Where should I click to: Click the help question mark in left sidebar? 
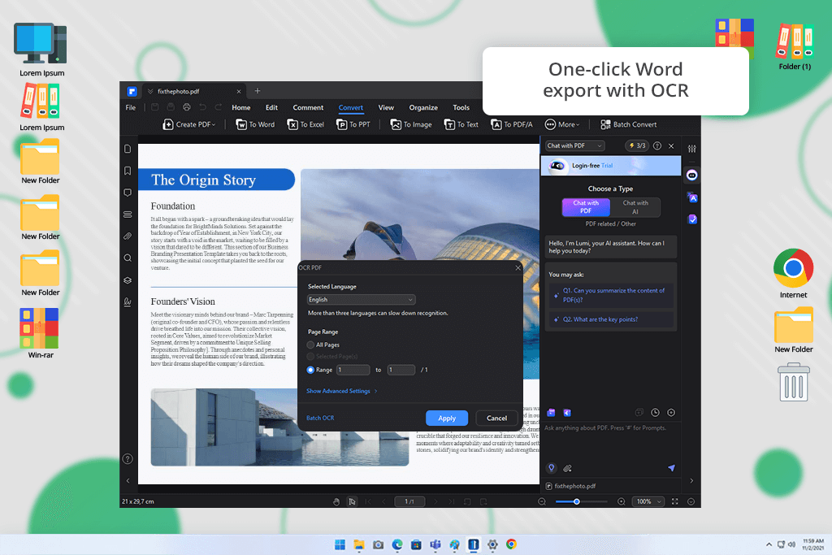coord(128,459)
